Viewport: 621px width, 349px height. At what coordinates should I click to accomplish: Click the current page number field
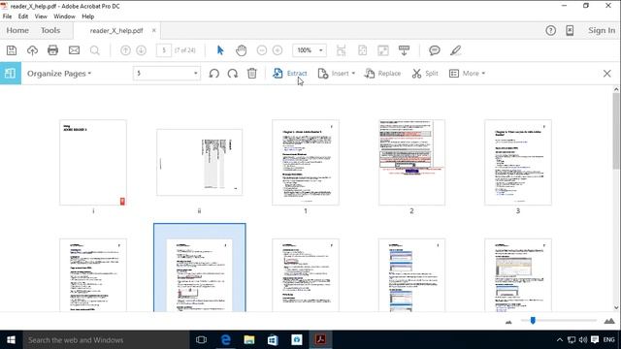click(164, 50)
